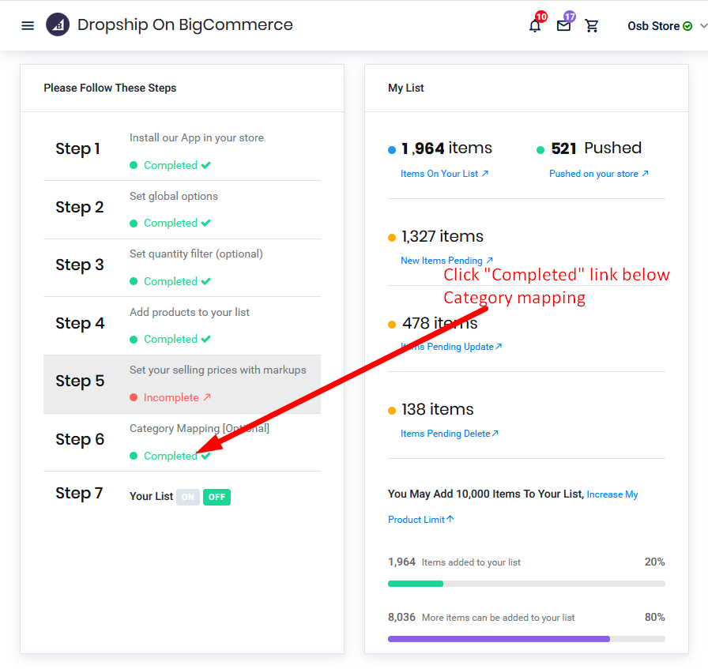708x669 pixels.
Task: Click the 20% value
Action: [655, 562]
